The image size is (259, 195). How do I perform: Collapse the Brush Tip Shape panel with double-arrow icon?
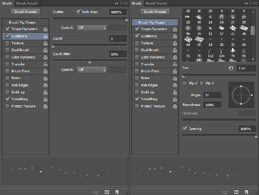(x=246, y=3)
